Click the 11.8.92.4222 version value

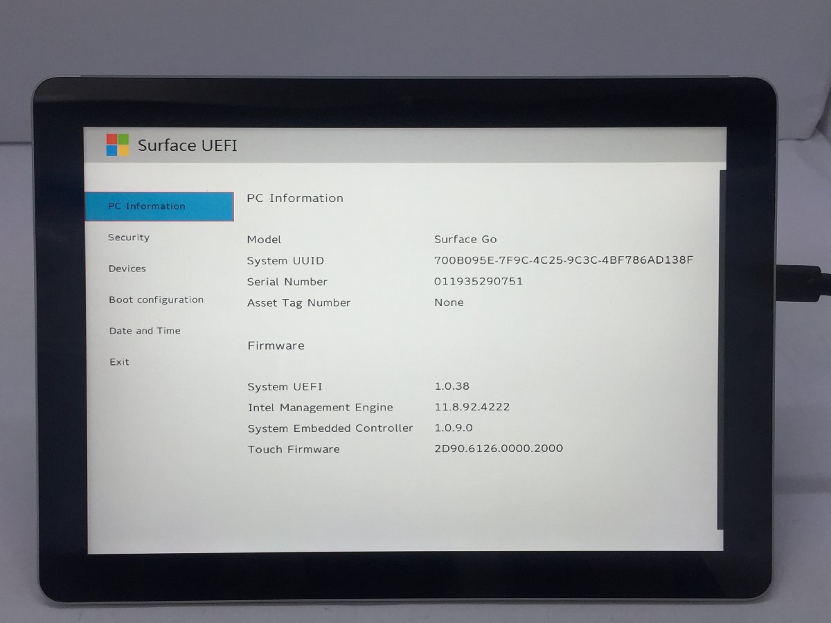[x=472, y=407]
